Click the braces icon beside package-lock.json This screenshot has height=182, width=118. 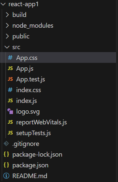click(6, 154)
